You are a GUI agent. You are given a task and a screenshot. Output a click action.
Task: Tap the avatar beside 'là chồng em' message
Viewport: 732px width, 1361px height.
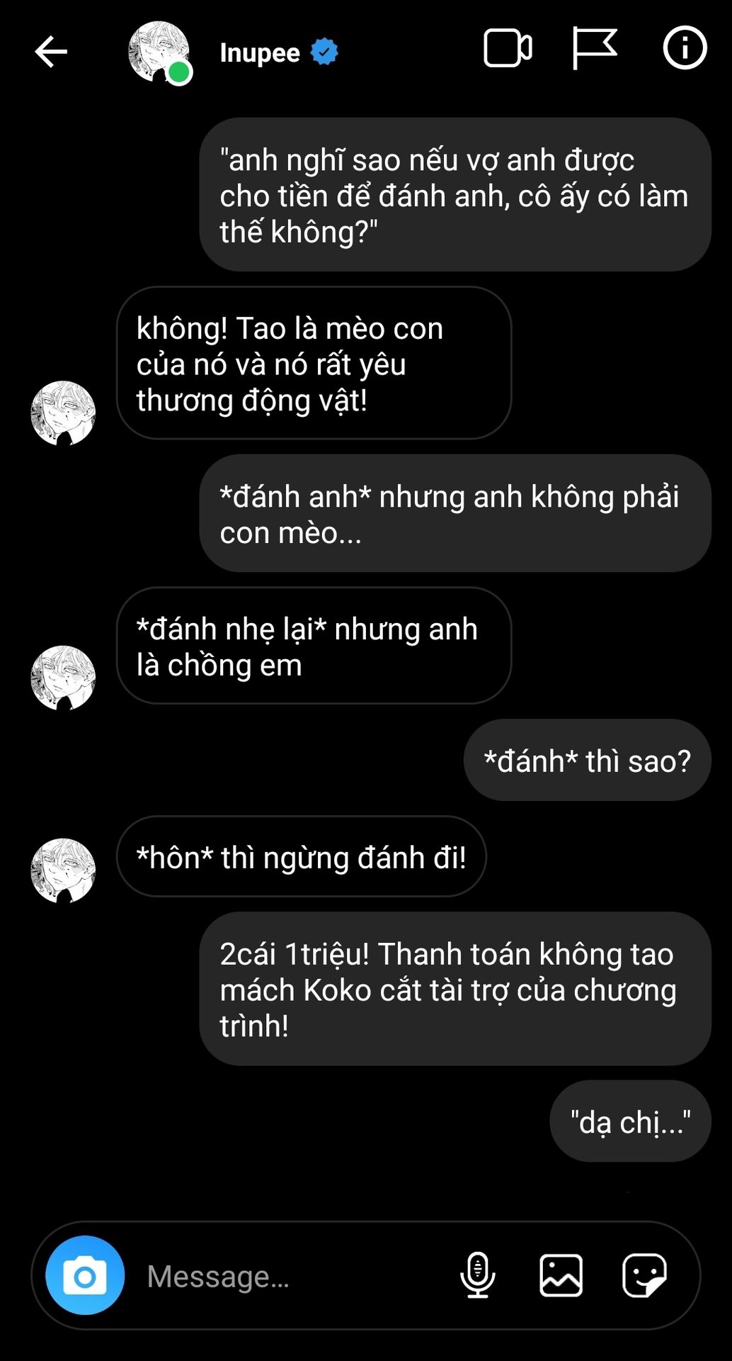coord(63,678)
